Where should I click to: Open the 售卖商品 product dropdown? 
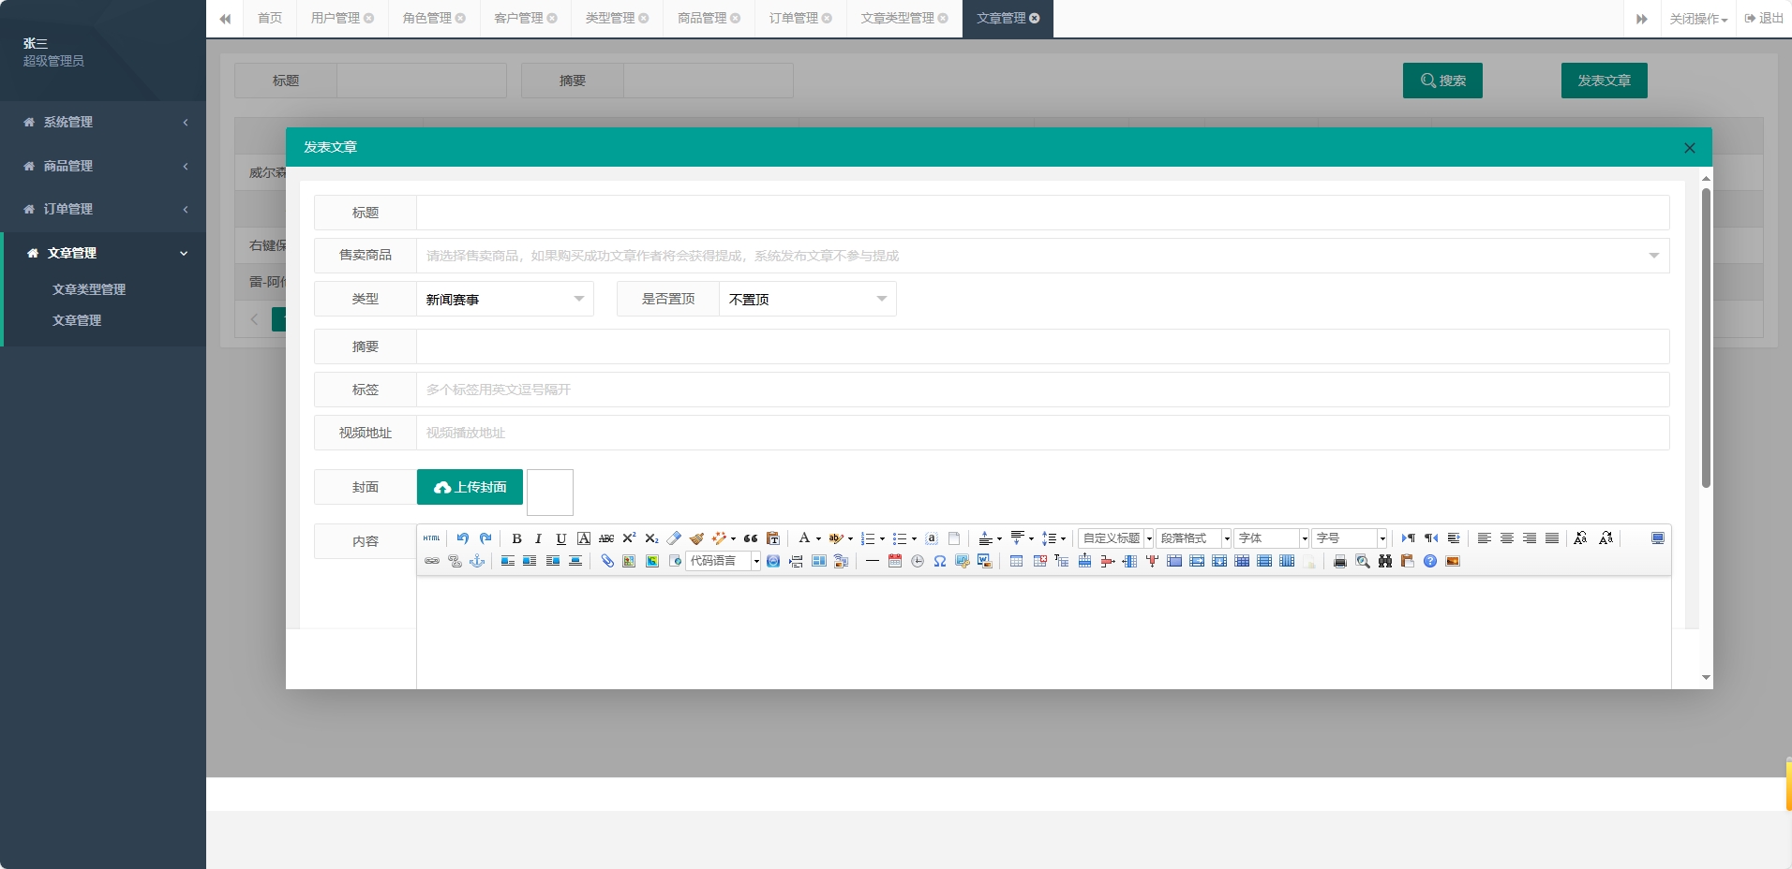tap(1043, 256)
